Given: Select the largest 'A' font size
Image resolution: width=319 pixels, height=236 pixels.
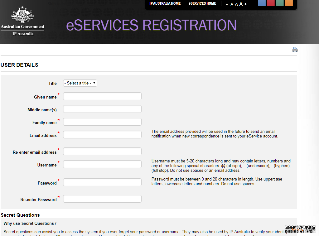Looking at the screenshot, I should point(241,4).
